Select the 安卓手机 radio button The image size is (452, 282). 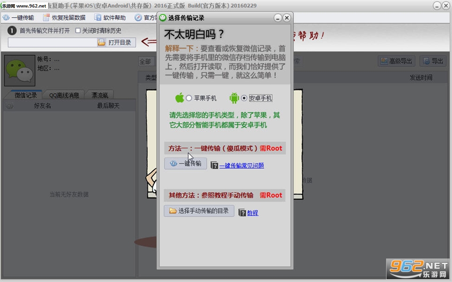[x=244, y=98]
